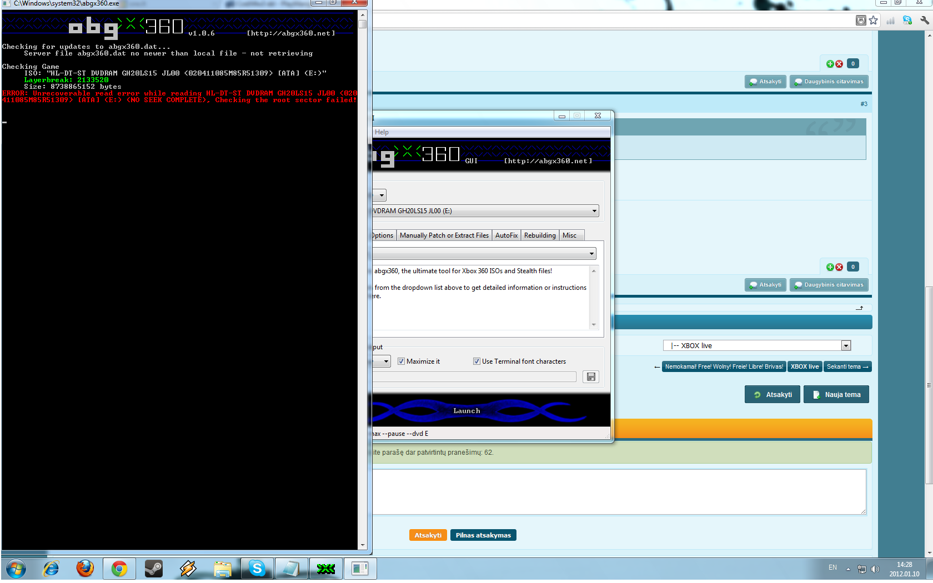Open the Windows Start menu
The height and width of the screenshot is (583, 933).
point(16,569)
